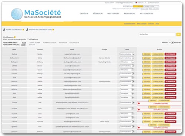
Task: Click the import users CSV person icon
Action: point(27,30)
